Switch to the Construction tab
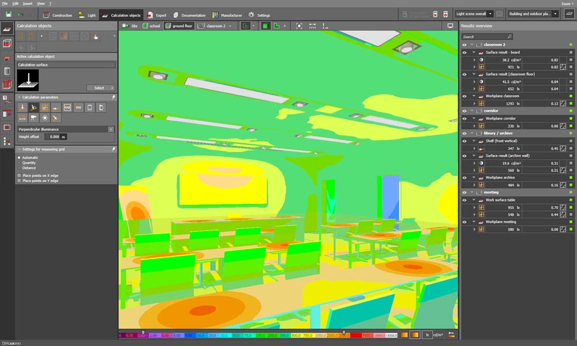Viewport: 577px width, 346px height. pyautogui.click(x=58, y=15)
